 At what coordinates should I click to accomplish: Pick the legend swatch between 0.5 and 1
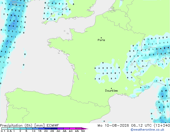click(x=11, y=128)
